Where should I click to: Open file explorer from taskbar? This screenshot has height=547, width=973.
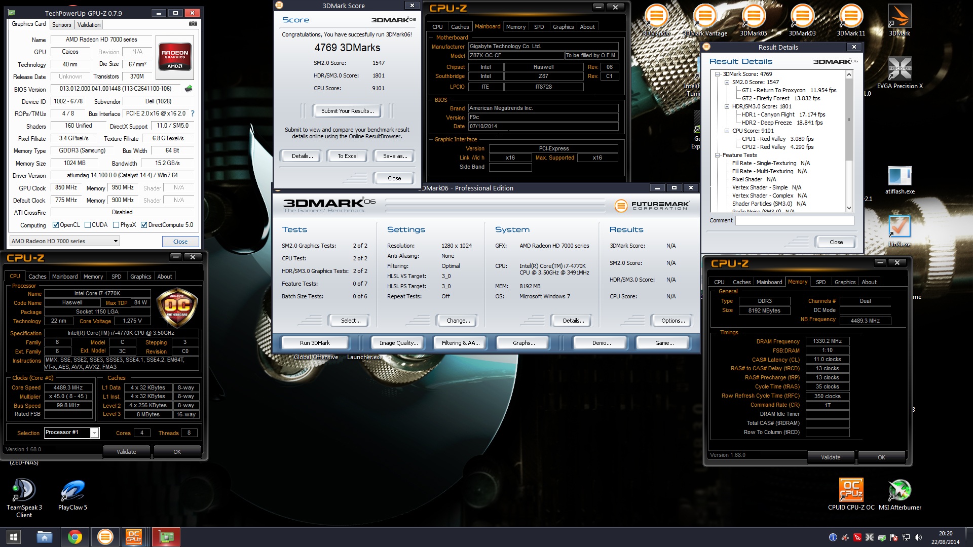coord(44,537)
